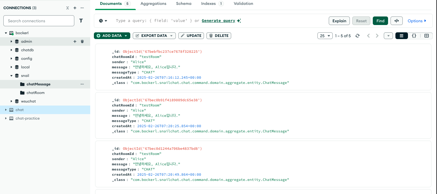Viewport: 437px width, 194px height.
Task: Click ObjectId '67bec0b91f4189009dc65e38'
Action: pos(162,100)
